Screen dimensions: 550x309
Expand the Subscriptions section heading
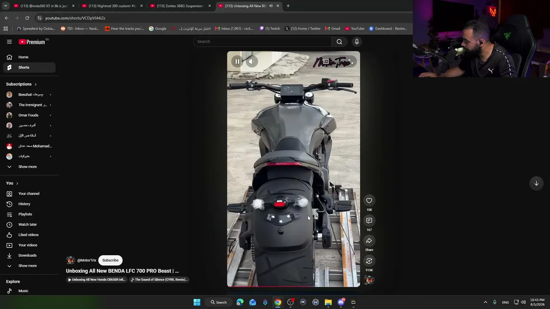(x=21, y=84)
